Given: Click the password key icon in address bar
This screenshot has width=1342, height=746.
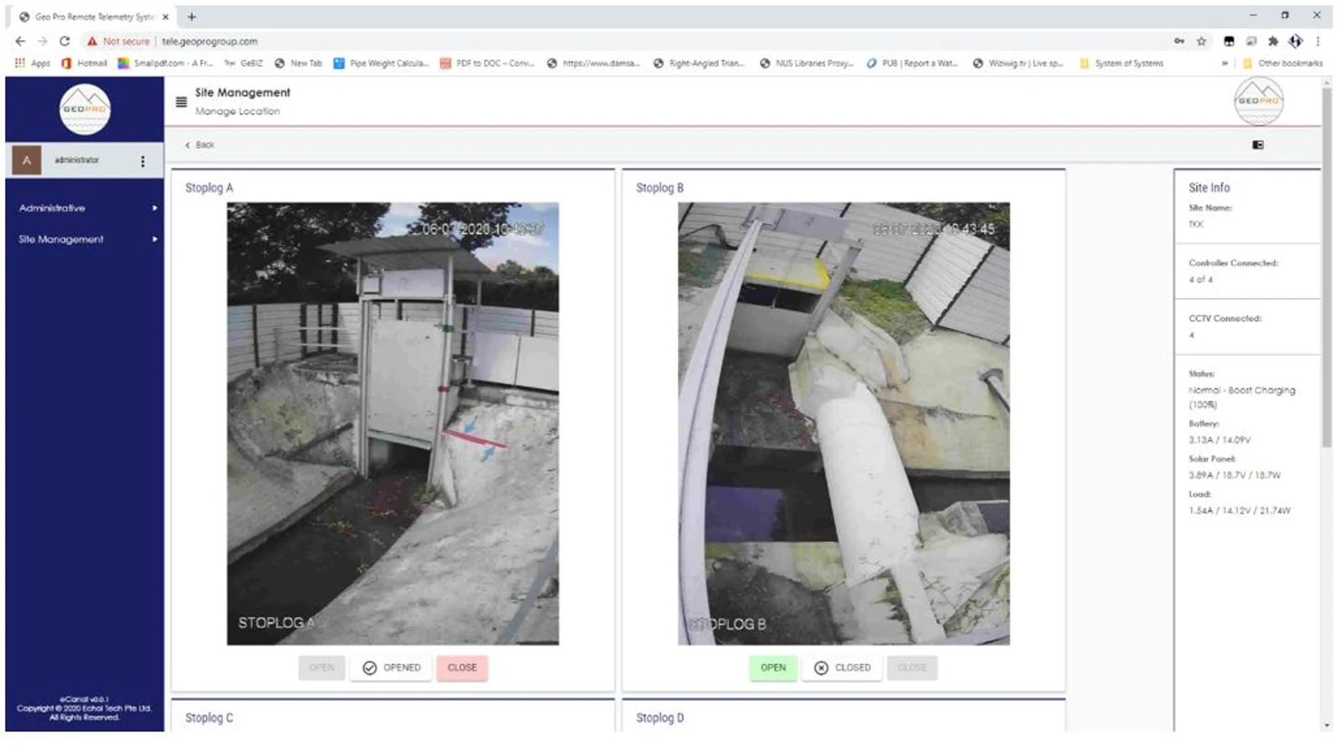Looking at the screenshot, I should pos(1179,41).
